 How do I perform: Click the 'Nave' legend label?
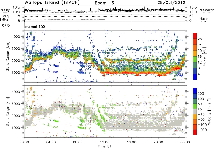click(204, 18)
